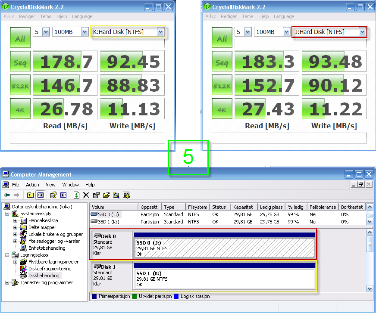Click the Forward arrow in Computer Management toolbar
The image size is (376, 313).
click(17, 195)
